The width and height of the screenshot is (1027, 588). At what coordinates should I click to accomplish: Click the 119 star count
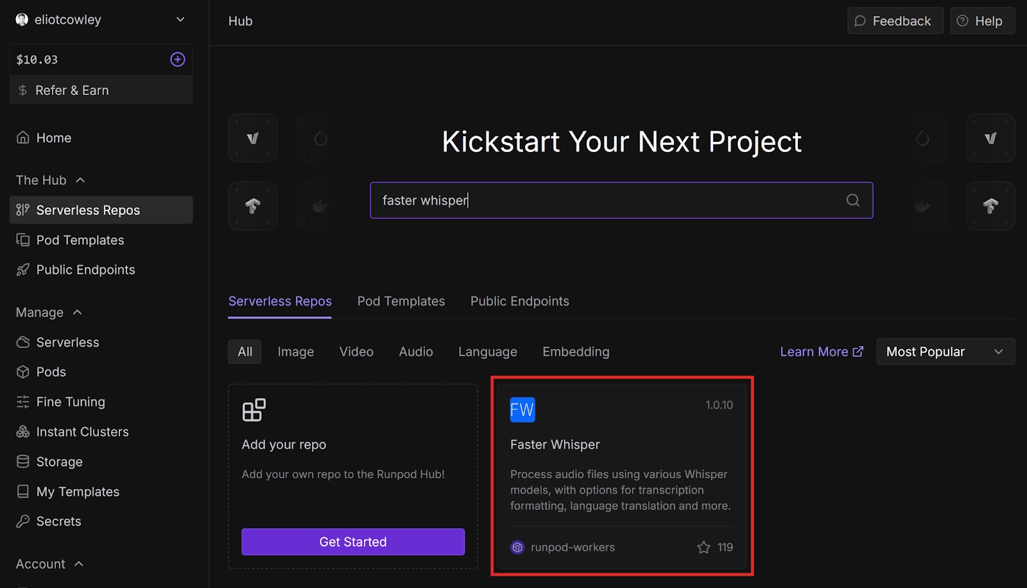coord(725,548)
